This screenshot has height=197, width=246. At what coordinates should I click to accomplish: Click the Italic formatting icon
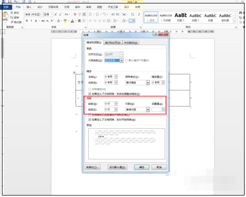[31, 21]
